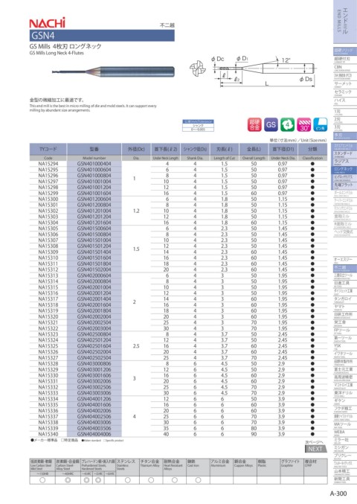Click the shank tolerance mini table
Viewport: 357px width, 504px height.
(x=198, y=125)
